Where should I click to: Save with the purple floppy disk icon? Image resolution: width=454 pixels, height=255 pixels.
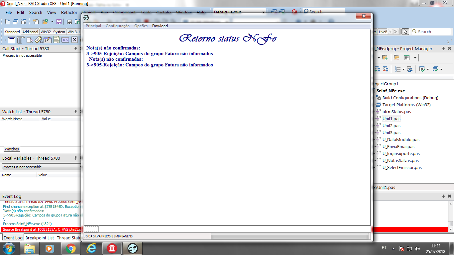tap(59, 22)
